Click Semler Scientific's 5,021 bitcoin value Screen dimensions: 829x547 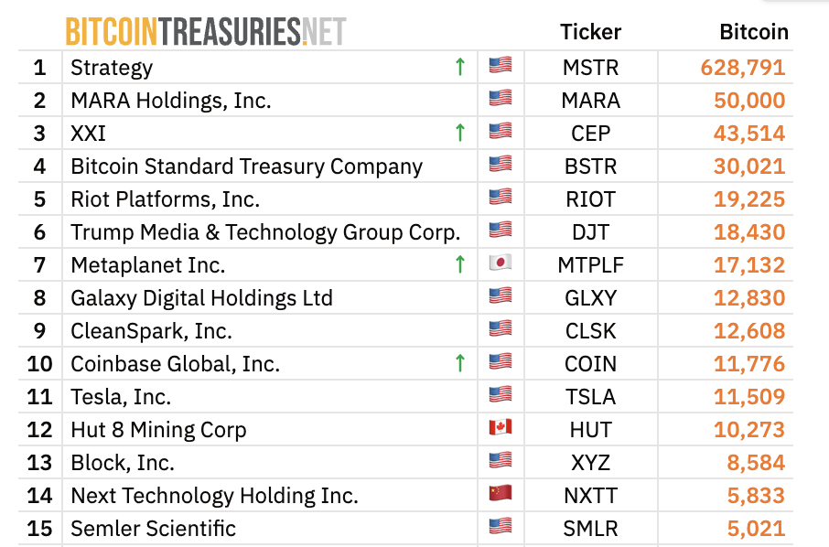pyautogui.click(x=756, y=529)
